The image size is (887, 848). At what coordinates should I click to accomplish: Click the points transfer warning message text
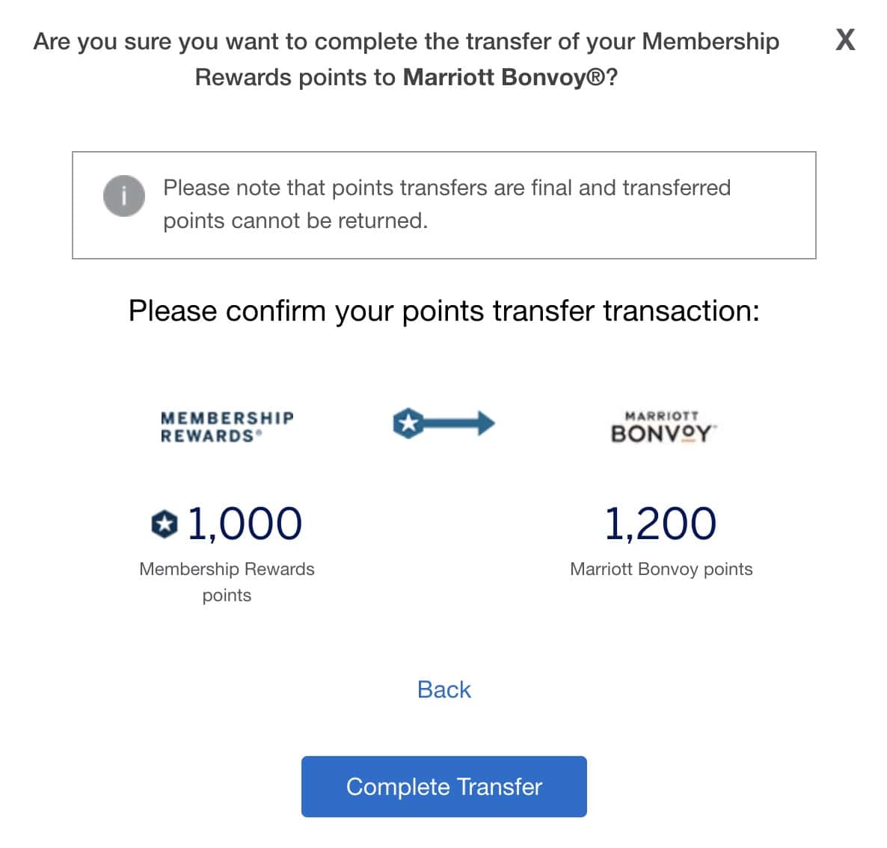446,203
